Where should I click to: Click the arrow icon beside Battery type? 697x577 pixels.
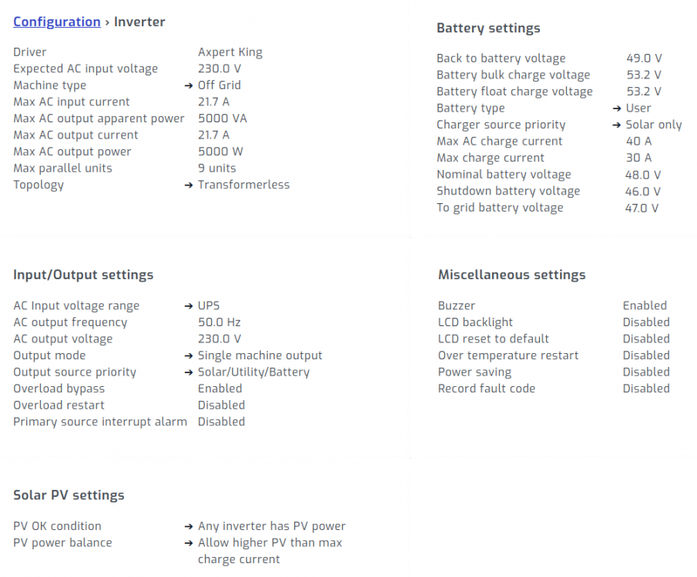coord(617,108)
